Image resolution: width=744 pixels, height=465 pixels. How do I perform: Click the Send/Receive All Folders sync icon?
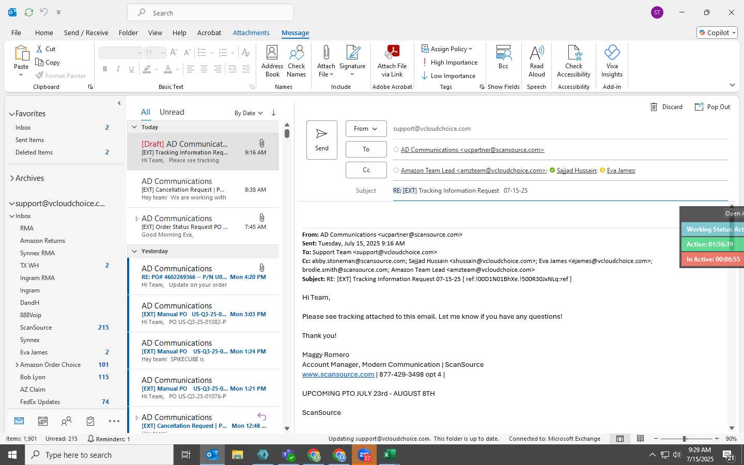click(x=29, y=12)
